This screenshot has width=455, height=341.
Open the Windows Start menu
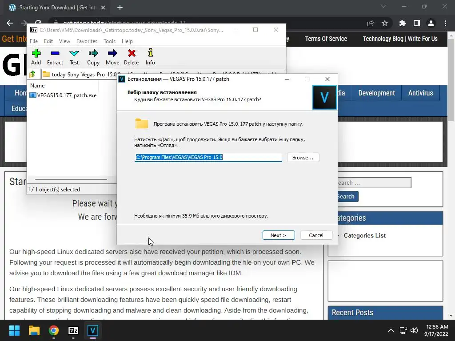point(14,330)
